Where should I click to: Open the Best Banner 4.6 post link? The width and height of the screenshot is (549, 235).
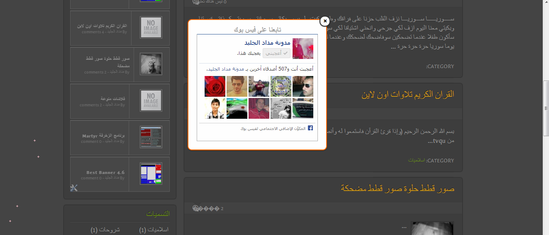105,172
